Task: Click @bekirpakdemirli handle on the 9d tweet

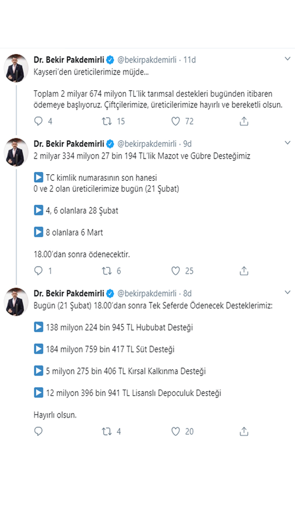Action: point(147,144)
